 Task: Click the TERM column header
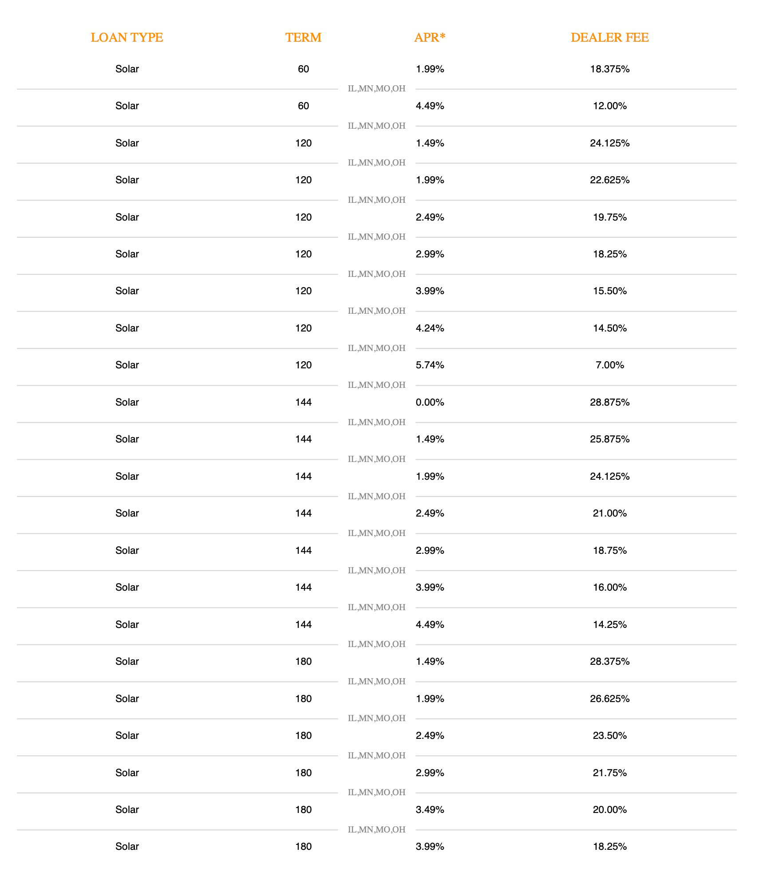pyautogui.click(x=303, y=38)
